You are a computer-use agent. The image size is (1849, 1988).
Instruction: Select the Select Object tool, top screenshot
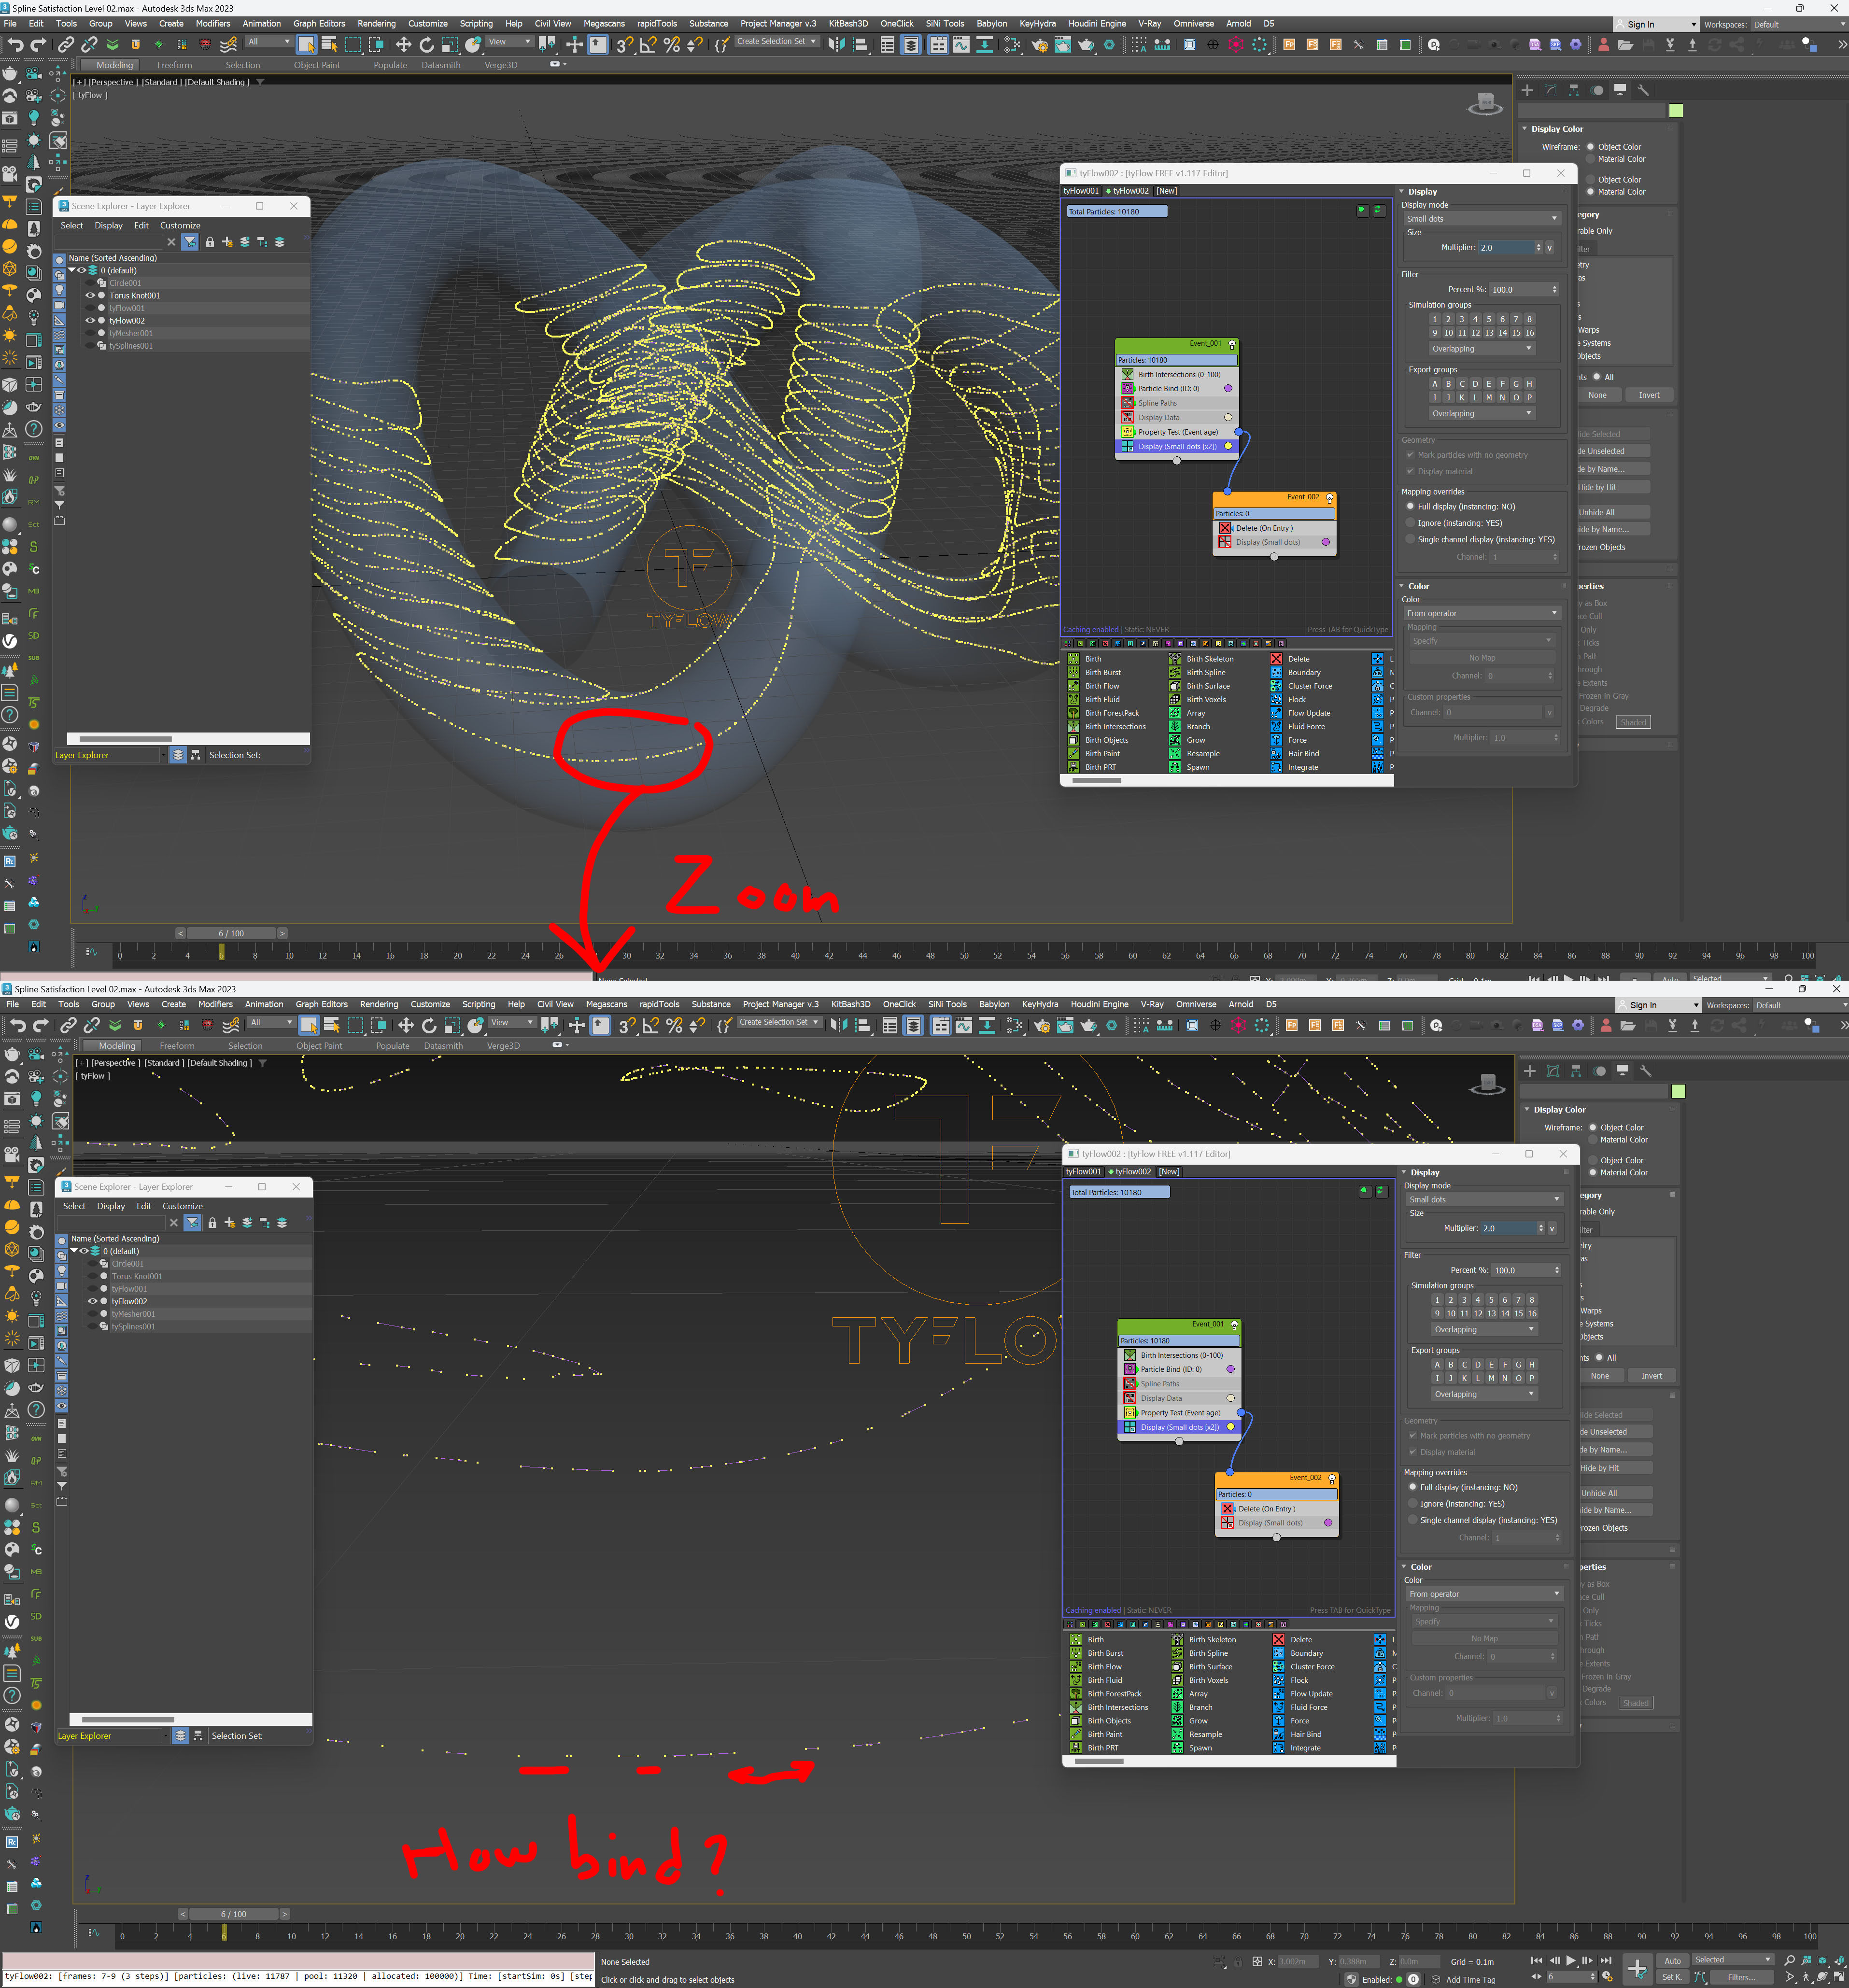pos(306,45)
